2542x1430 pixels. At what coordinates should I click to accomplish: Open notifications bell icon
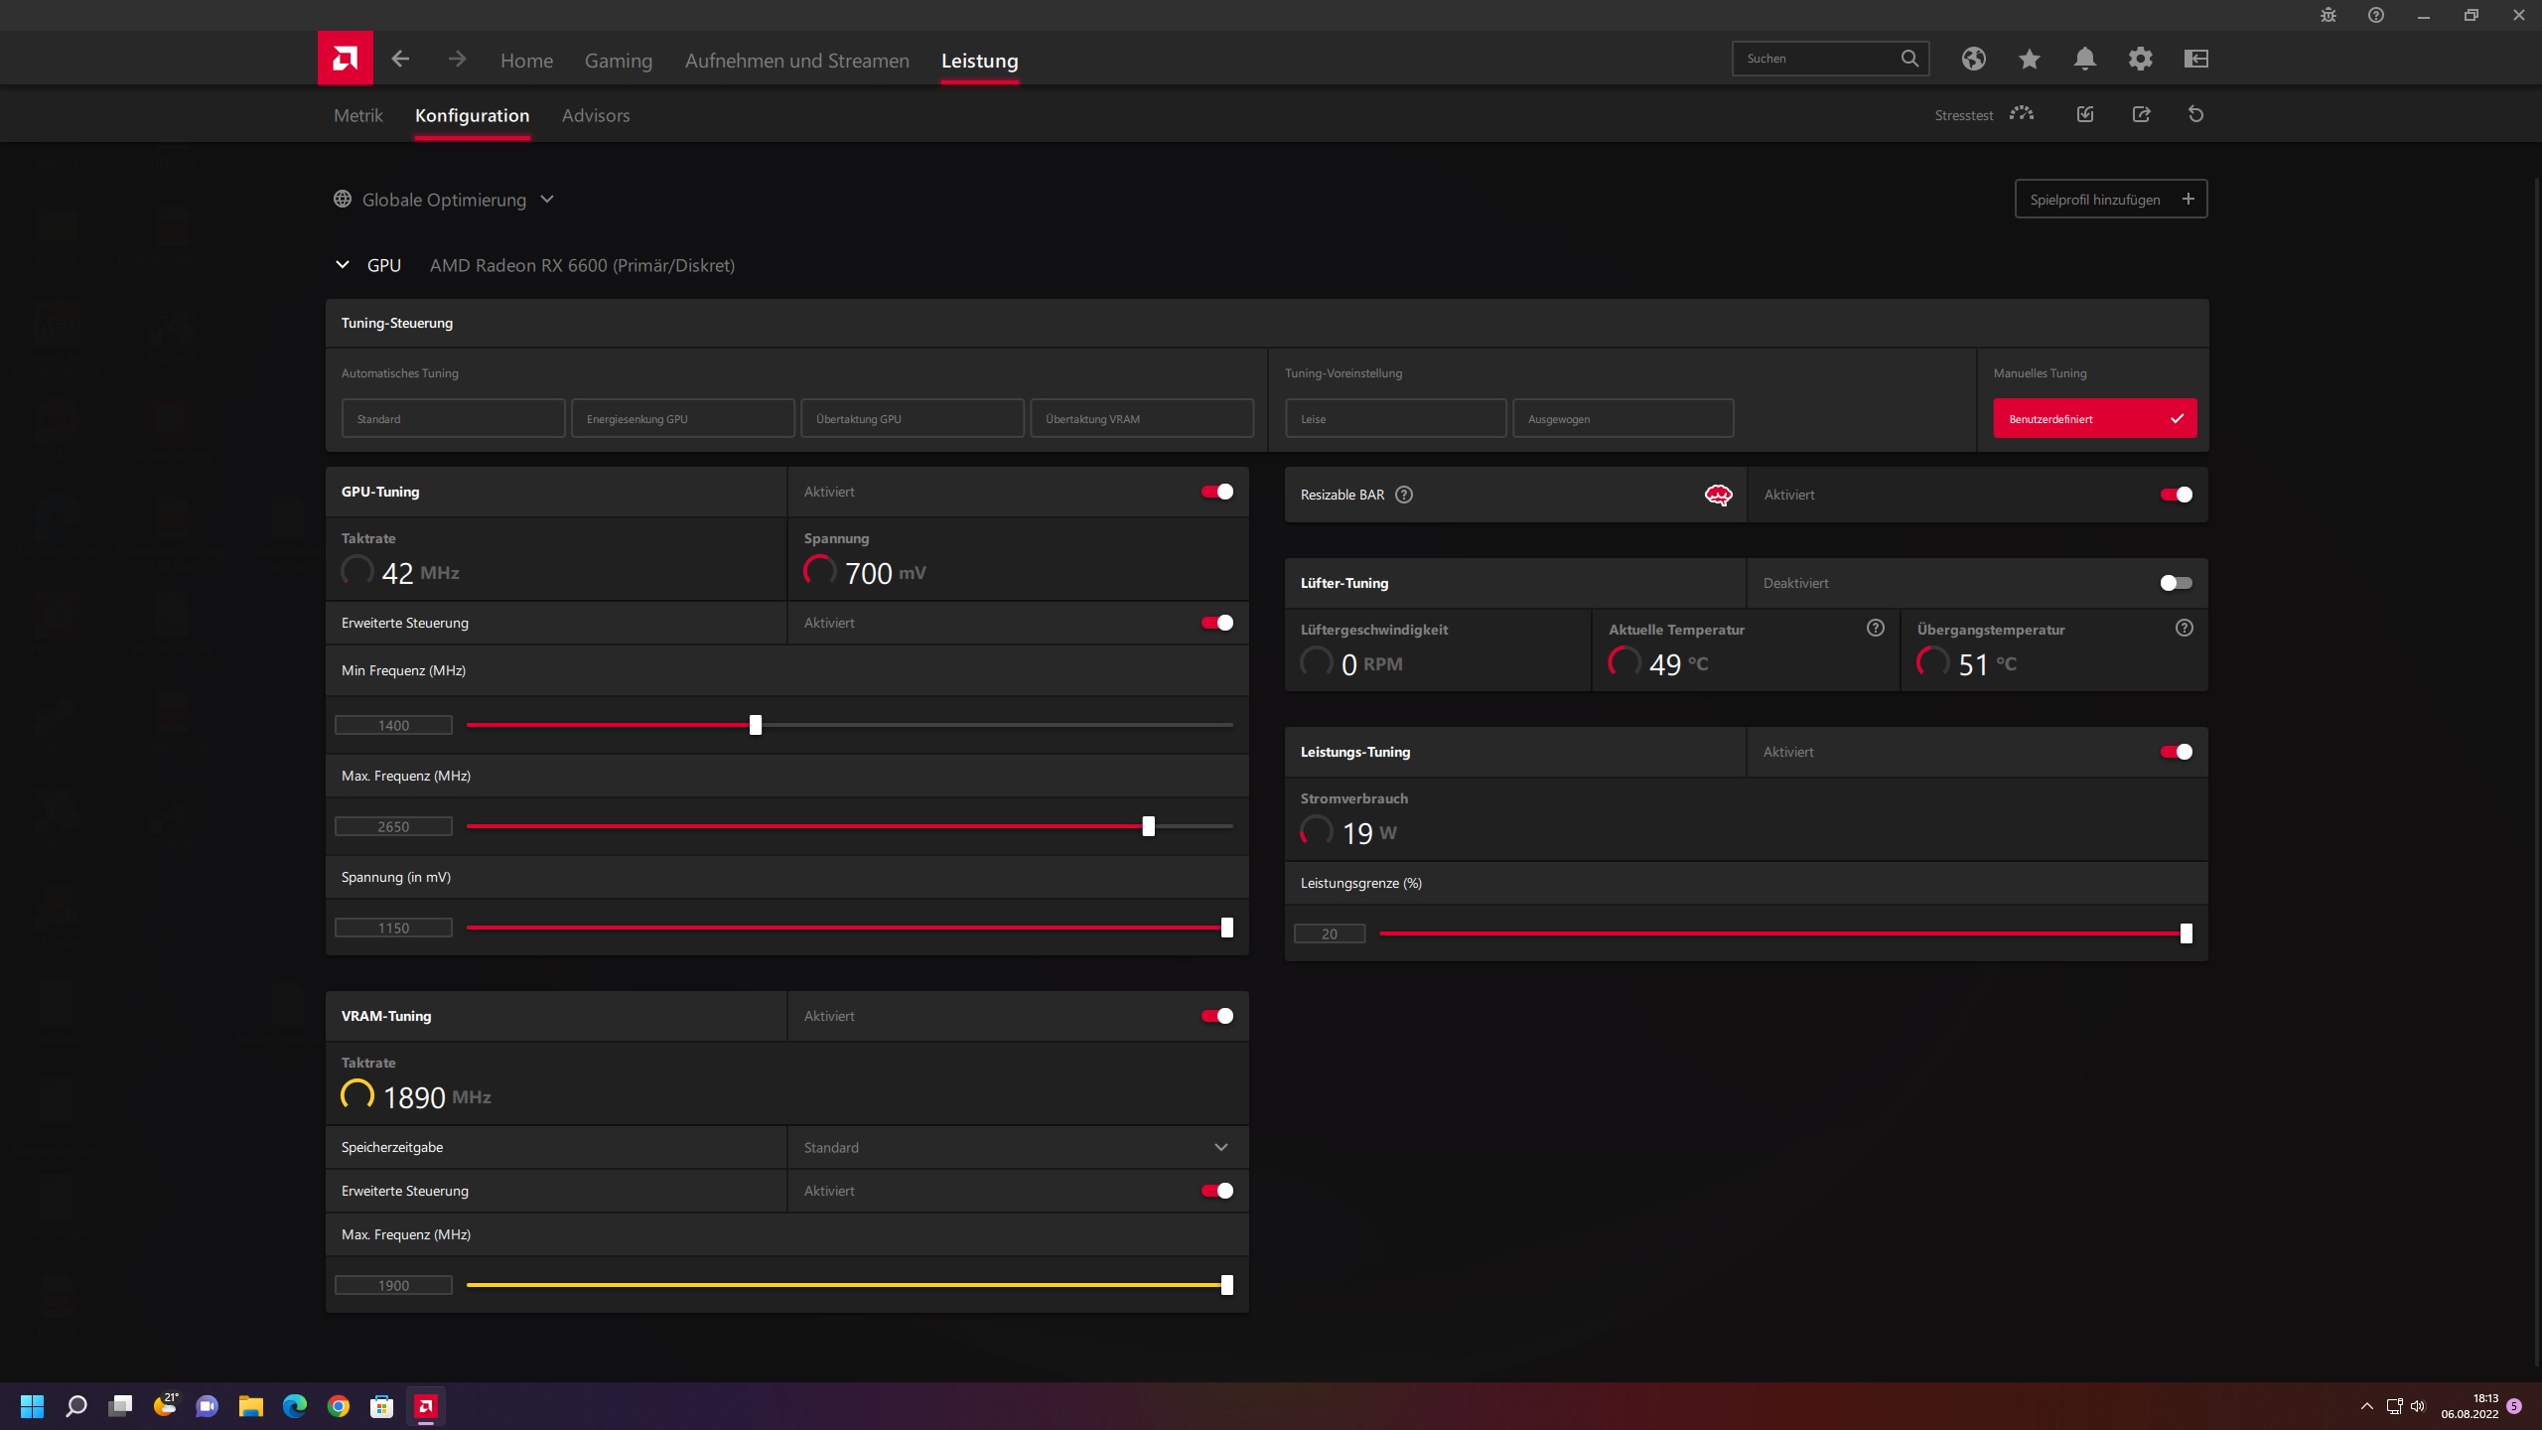click(2084, 59)
